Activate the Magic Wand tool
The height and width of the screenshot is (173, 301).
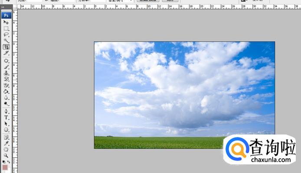6,40
